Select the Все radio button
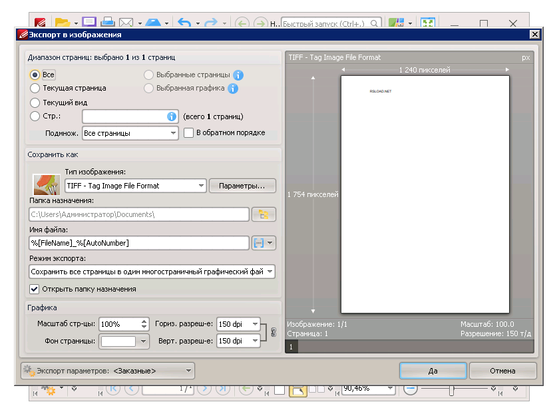The image size is (551, 412). click(x=35, y=75)
